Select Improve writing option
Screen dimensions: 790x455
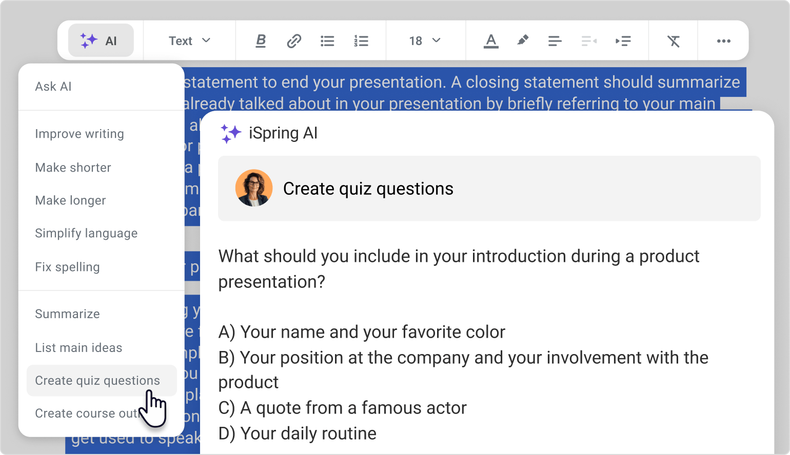coord(80,134)
